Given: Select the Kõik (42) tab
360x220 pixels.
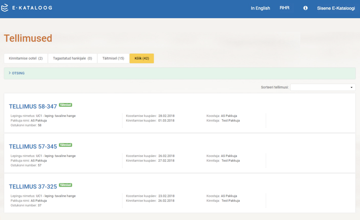Looking at the screenshot, I should point(142,58).
